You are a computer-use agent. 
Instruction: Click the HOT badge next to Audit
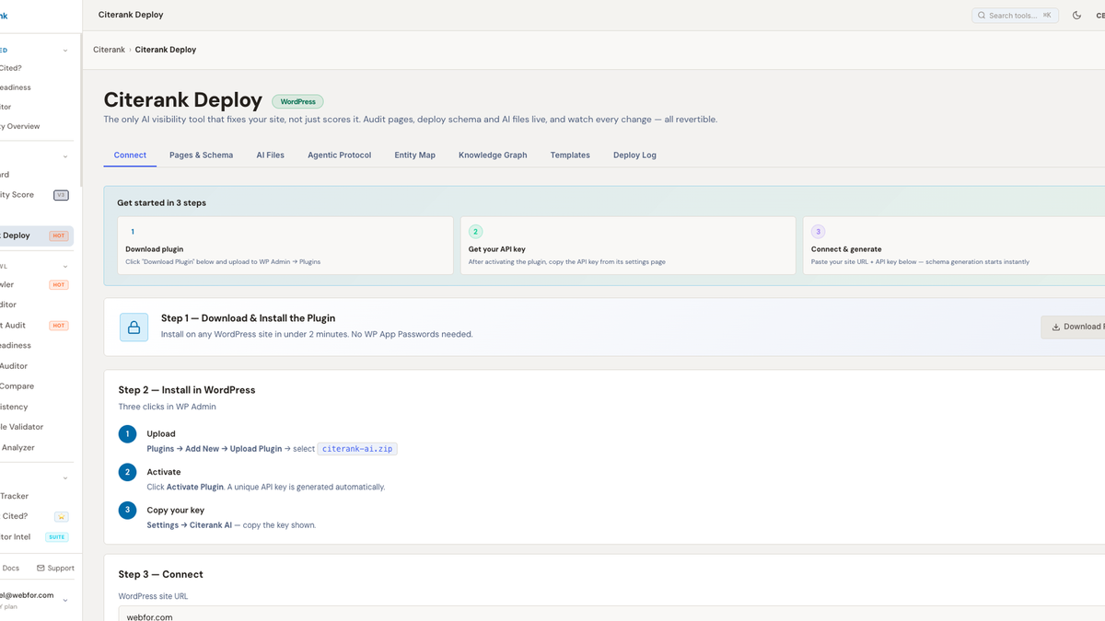click(x=59, y=326)
